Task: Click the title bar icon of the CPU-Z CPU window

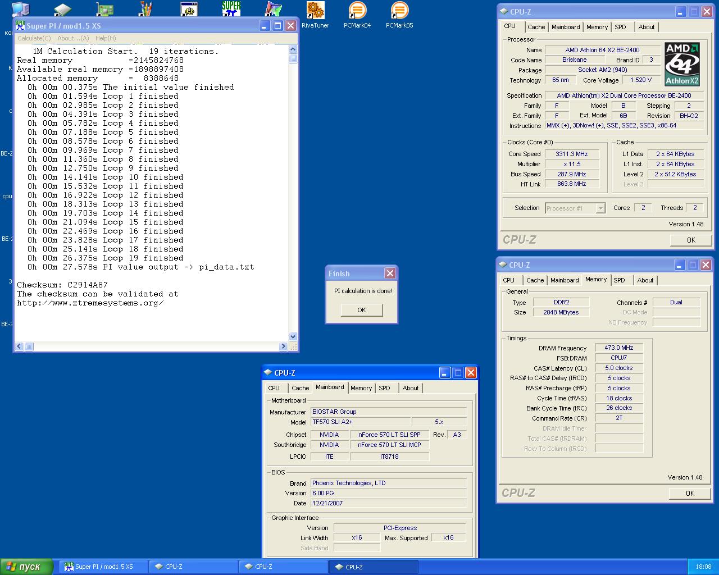Action: click(x=504, y=12)
